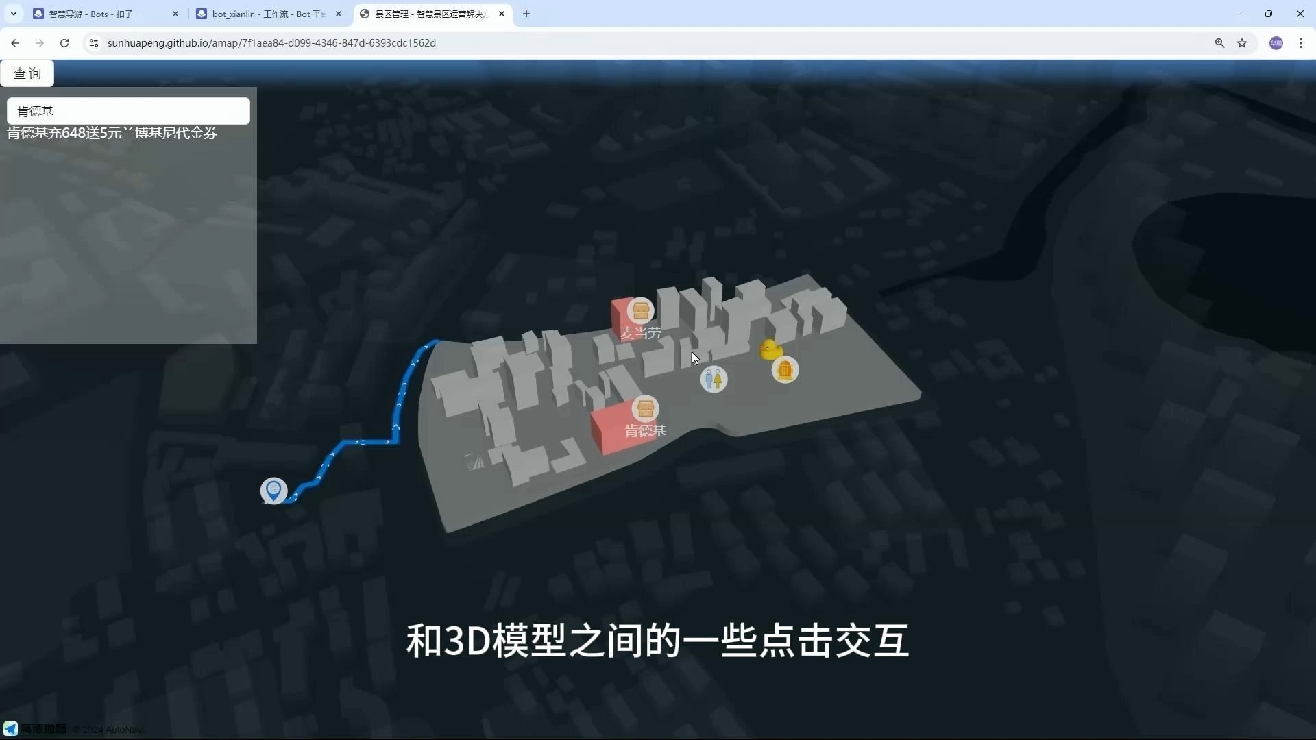Click the yellow rubber duck 3D model

770,349
